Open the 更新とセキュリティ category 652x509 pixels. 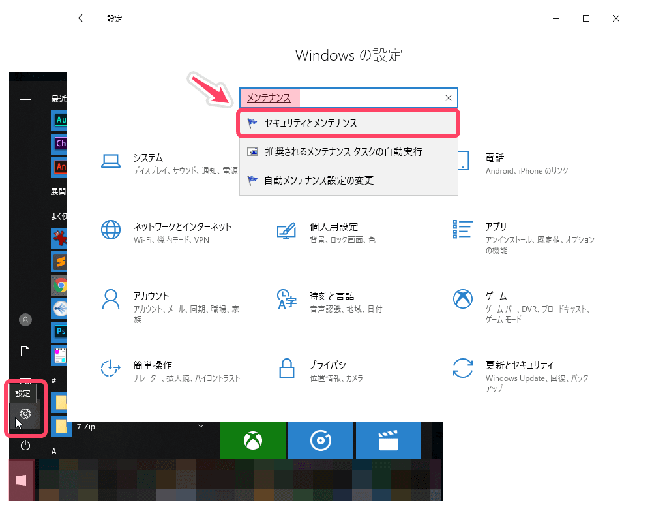coord(520,376)
